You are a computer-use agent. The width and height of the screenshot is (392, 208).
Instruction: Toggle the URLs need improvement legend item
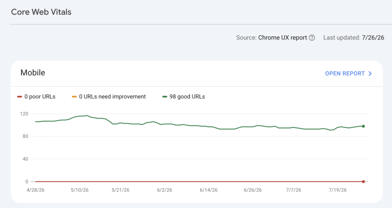(109, 97)
